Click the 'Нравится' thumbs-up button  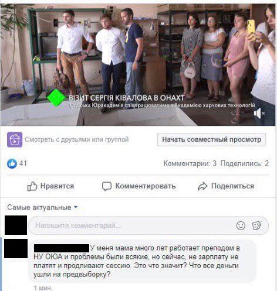click(x=50, y=186)
